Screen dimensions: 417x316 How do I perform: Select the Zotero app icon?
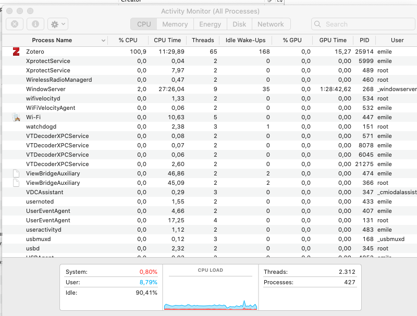pos(16,52)
